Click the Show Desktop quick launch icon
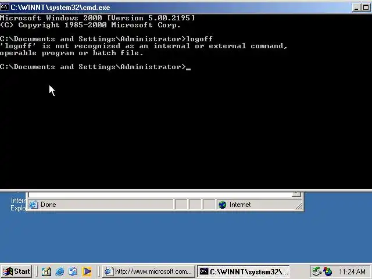 pos(46,271)
